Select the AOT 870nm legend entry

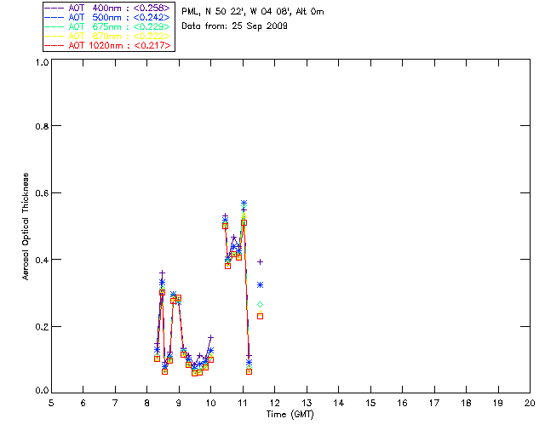(x=108, y=36)
